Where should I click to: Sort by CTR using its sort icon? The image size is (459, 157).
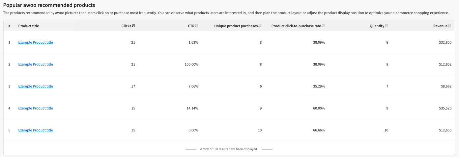coord(197,26)
